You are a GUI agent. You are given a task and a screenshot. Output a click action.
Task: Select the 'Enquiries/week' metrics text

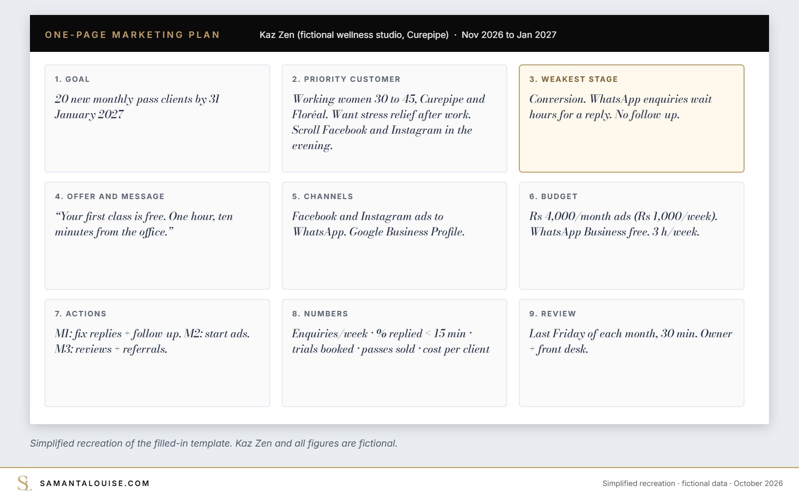coord(391,341)
